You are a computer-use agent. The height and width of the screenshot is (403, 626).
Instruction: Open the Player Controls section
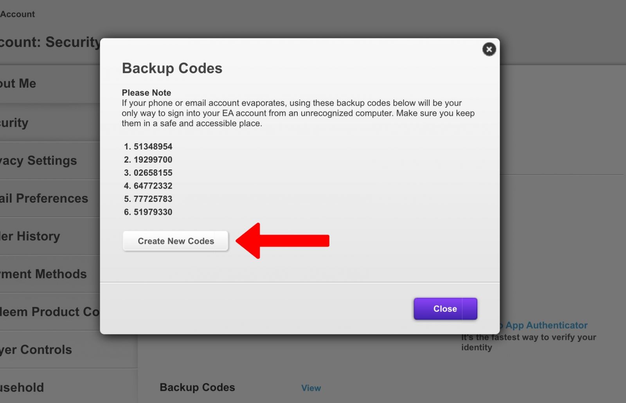[x=36, y=349]
